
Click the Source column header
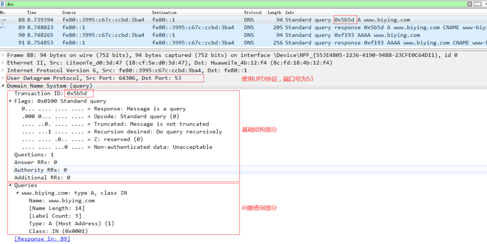coord(69,13)
